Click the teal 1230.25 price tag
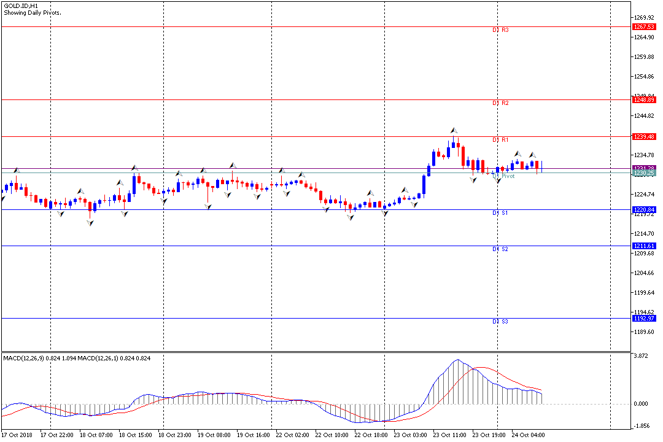This screenshot has height=442, width=663. 644,173
